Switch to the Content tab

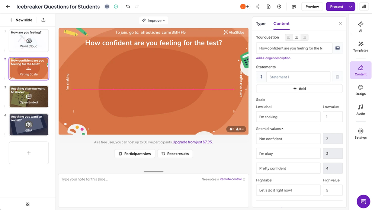coord(281,23)
